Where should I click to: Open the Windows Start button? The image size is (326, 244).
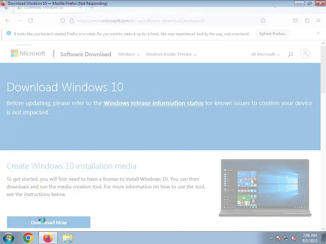(9, 238)
